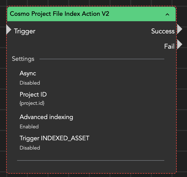Click the Project ID setting label
Image resolution: width=187 pixels, height=177 pixels.
(x=33, y=94)
